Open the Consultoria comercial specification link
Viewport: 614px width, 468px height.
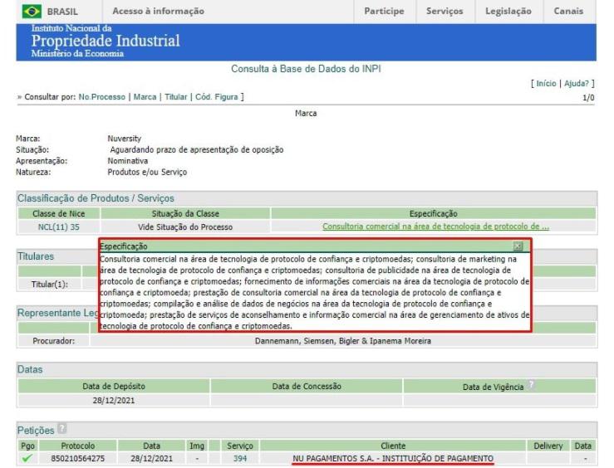pyautogui.click(x=436, y=227)
